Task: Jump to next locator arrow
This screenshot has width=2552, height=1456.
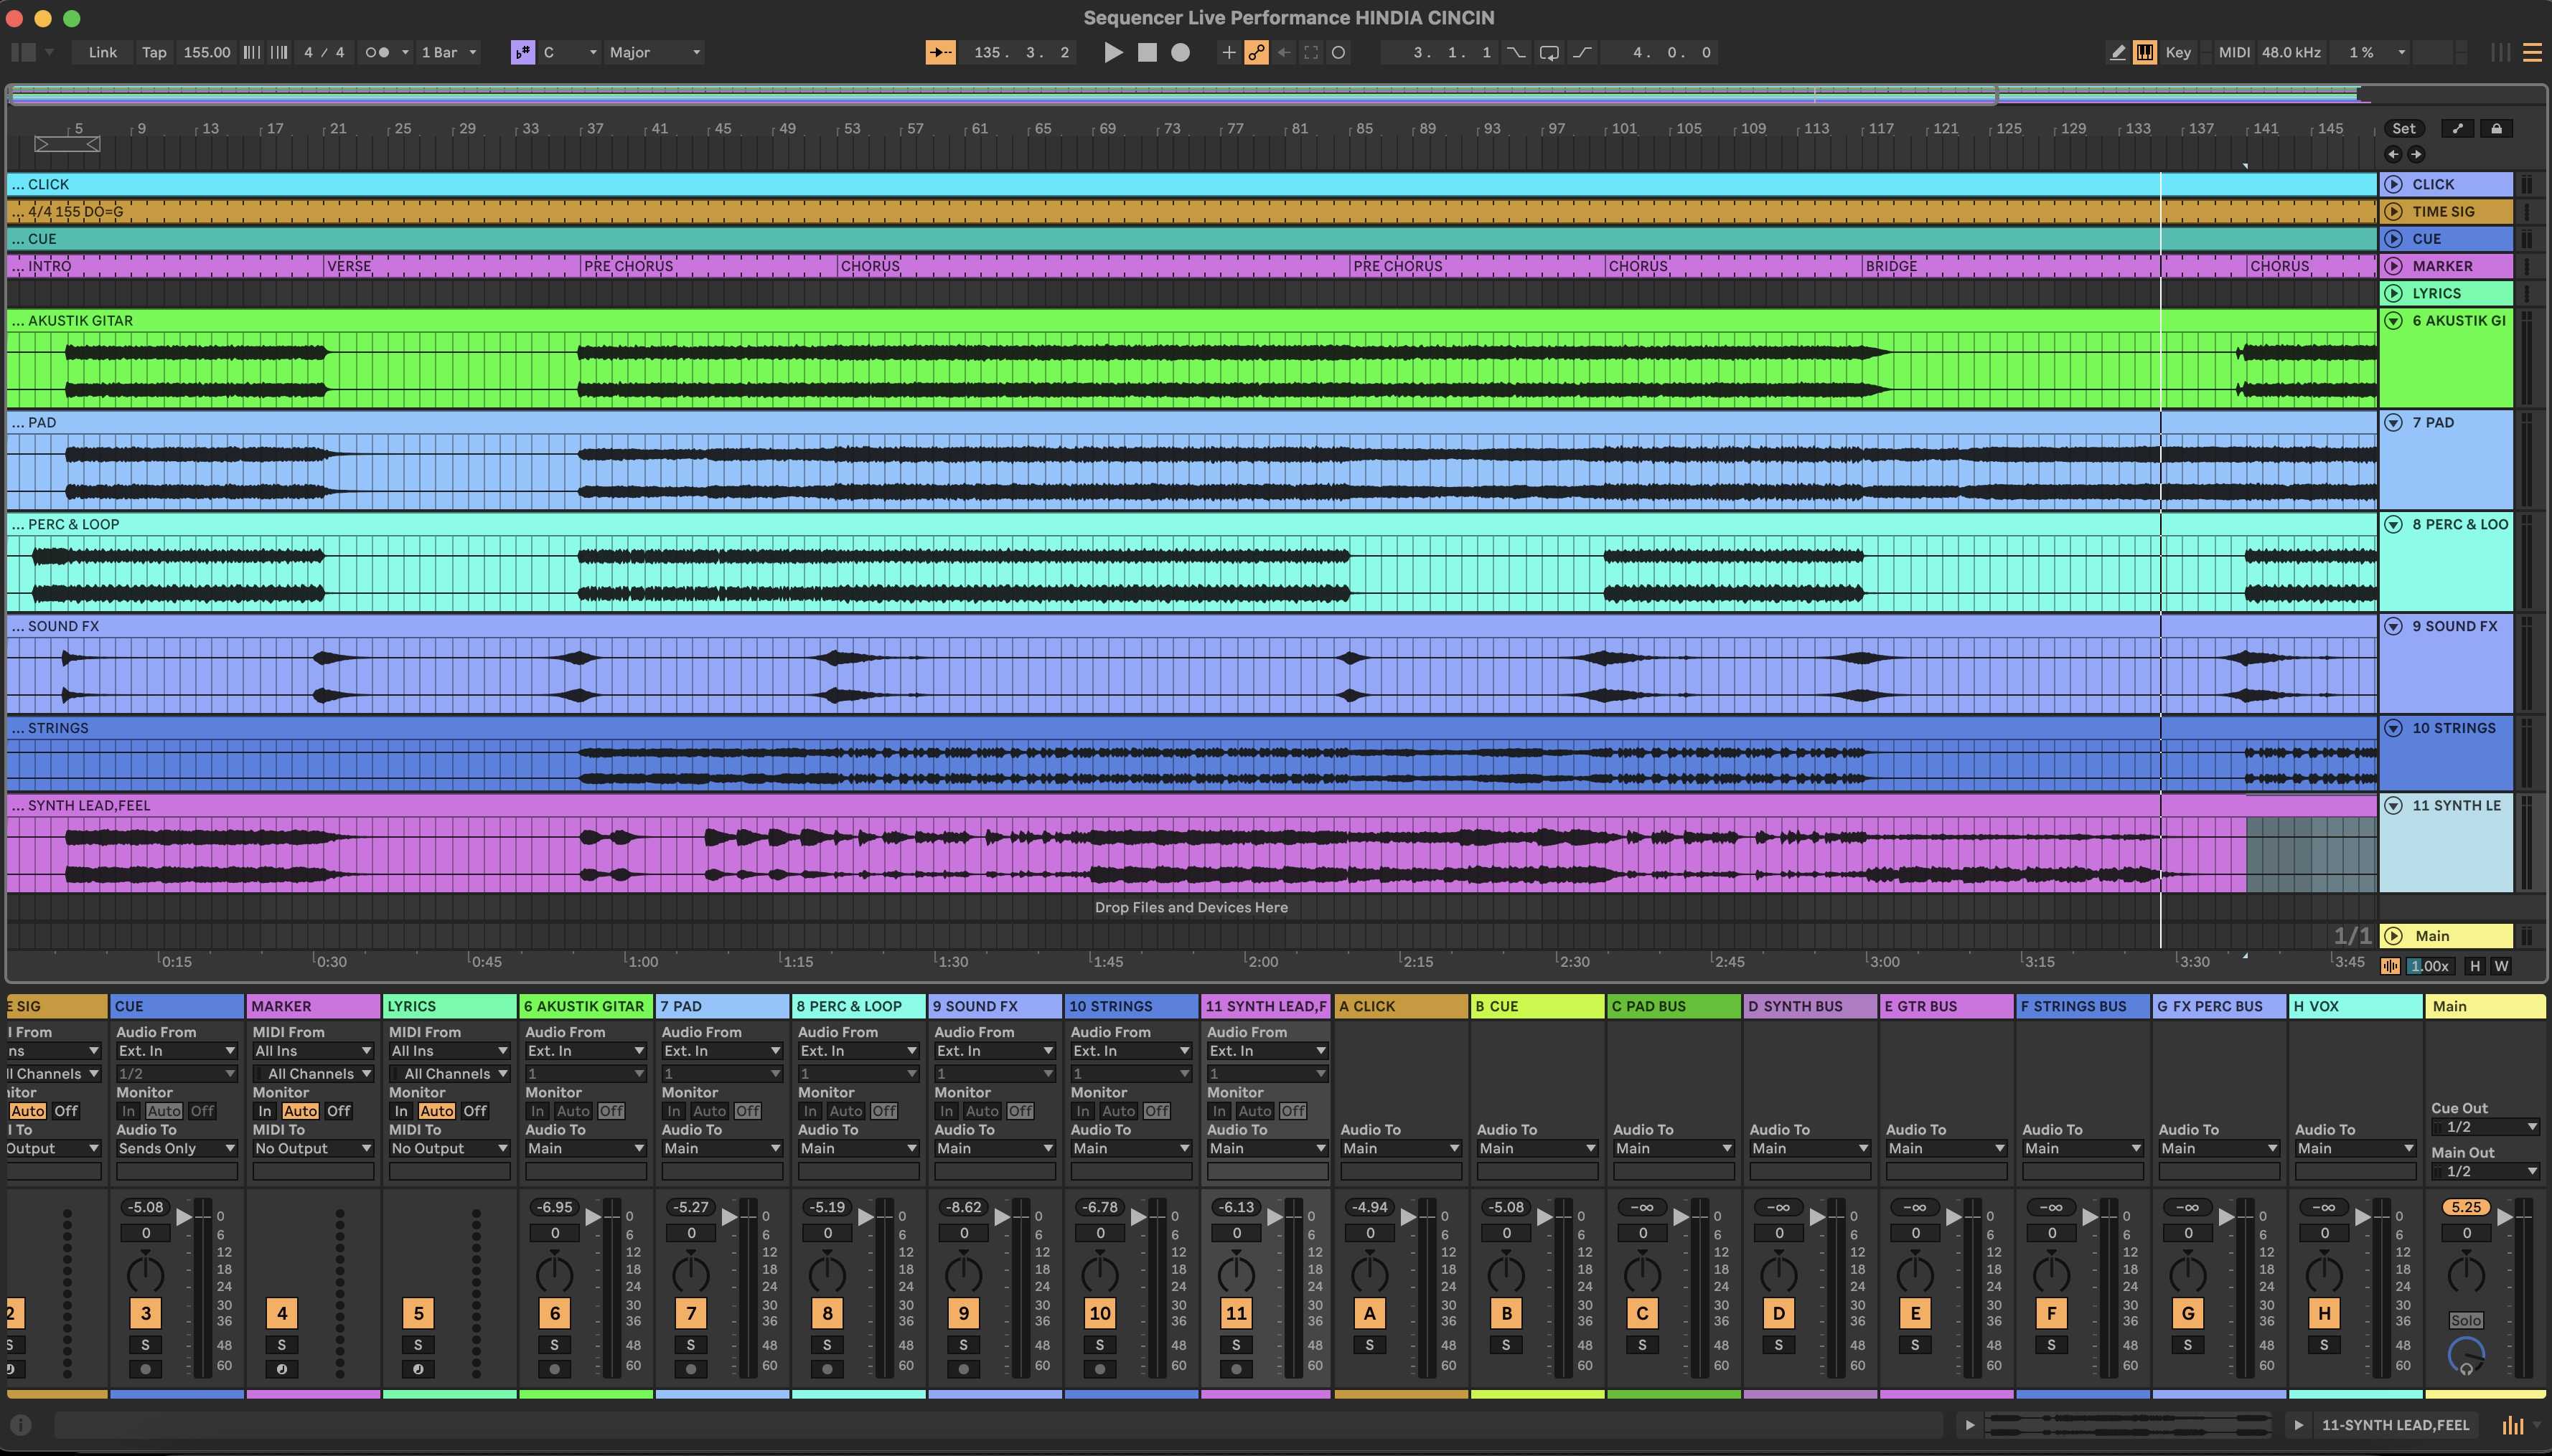Action: tap(2416, 154)
